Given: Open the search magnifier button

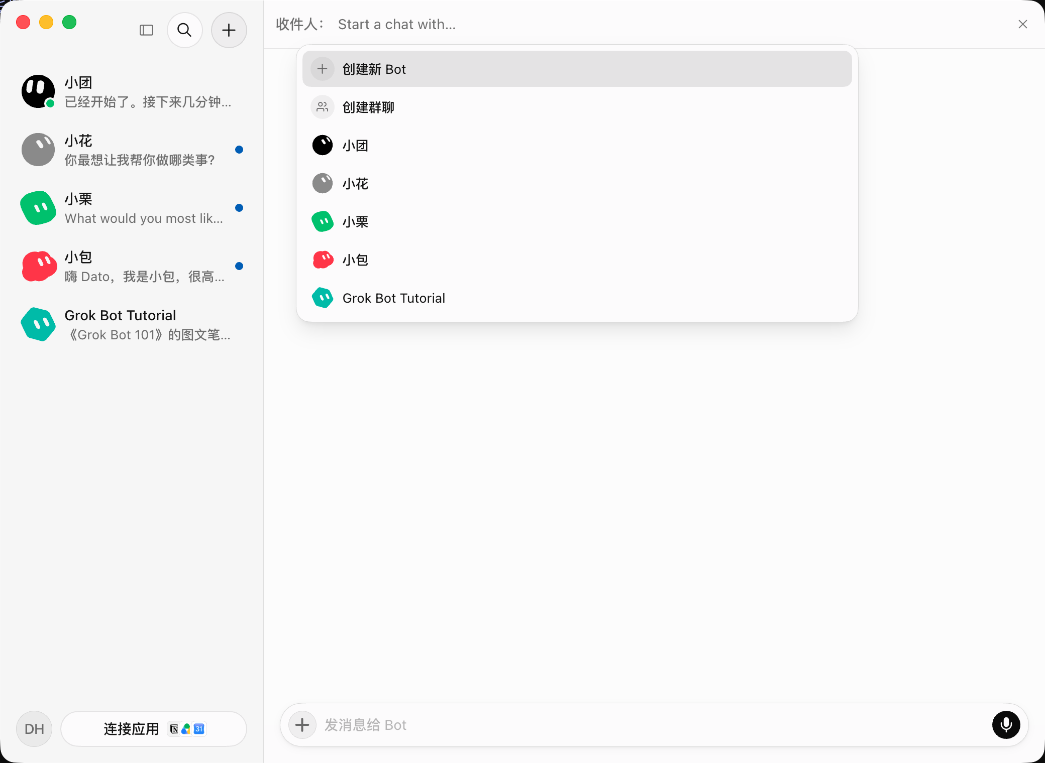Looking at the screenshot, I should point(185,30).
